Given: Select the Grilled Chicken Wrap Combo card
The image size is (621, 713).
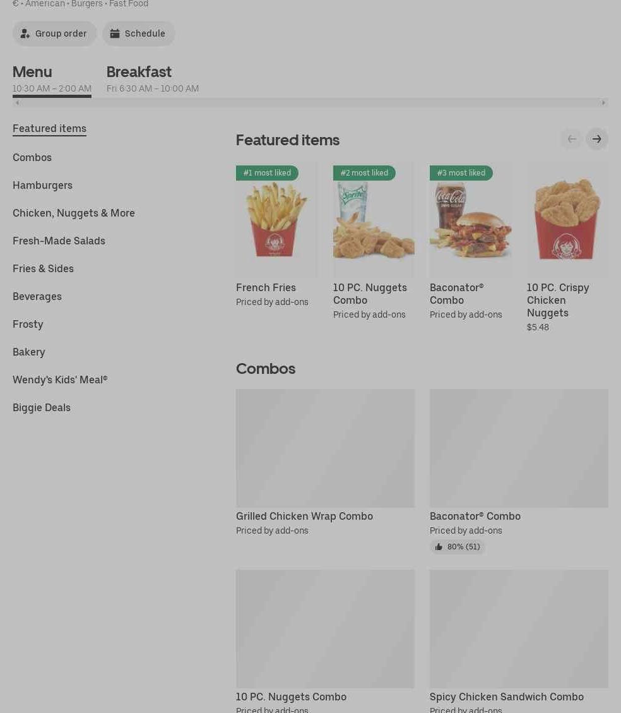Looking at the screenshot, I should tap(325, 462).
